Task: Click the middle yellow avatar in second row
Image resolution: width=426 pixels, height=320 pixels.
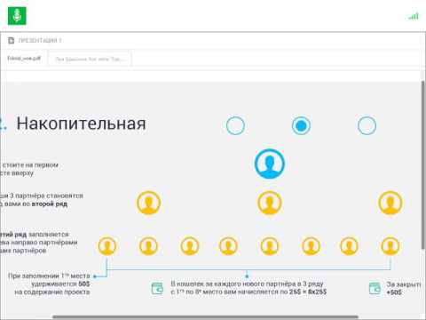Action: click(x=270, y=203)
